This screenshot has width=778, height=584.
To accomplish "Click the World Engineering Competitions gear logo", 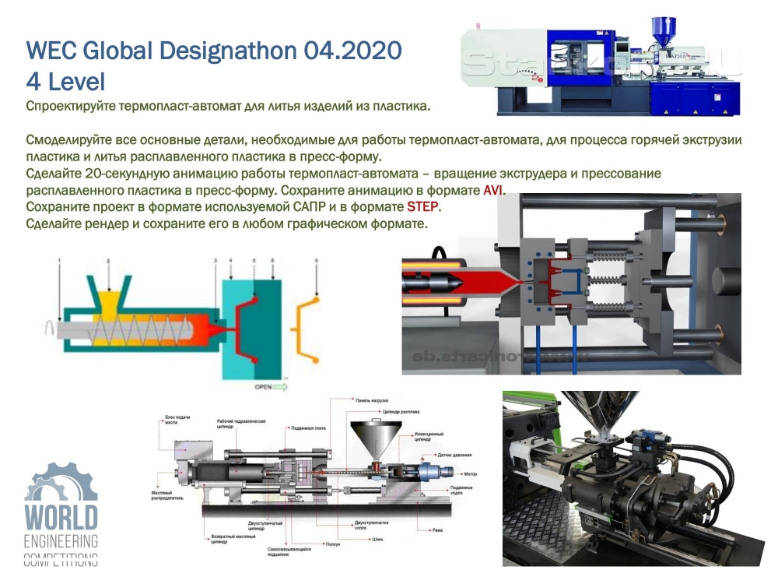I will [61, 514].
